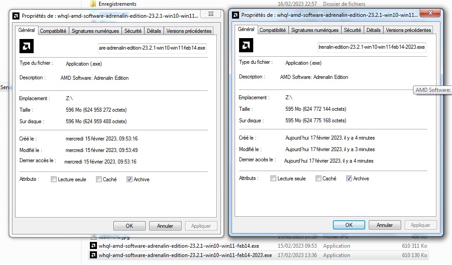Click Appliquer button in left dialog
Screen dimensions: 452x265
[x=201, y=226]
